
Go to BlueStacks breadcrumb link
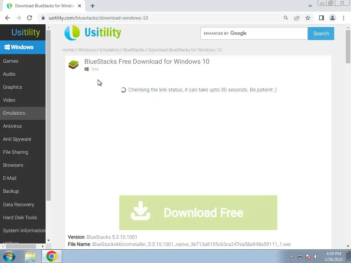pos(134,50)
